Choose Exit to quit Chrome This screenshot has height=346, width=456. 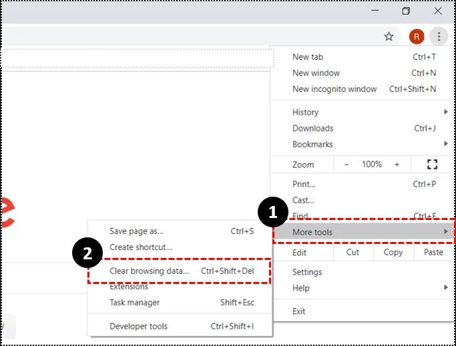tap(363, 311)
